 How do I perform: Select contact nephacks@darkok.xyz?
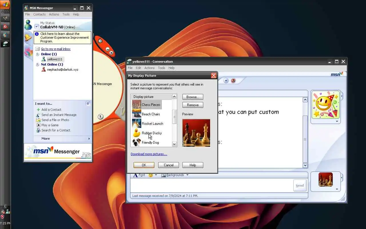tap(60, 70)
